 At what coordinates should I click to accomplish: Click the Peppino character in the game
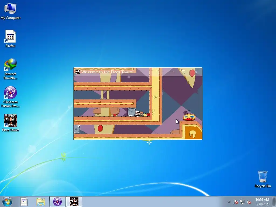139,114
